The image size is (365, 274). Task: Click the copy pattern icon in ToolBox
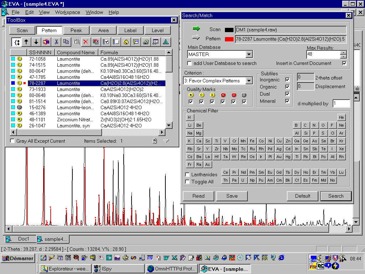click(66, 42)
